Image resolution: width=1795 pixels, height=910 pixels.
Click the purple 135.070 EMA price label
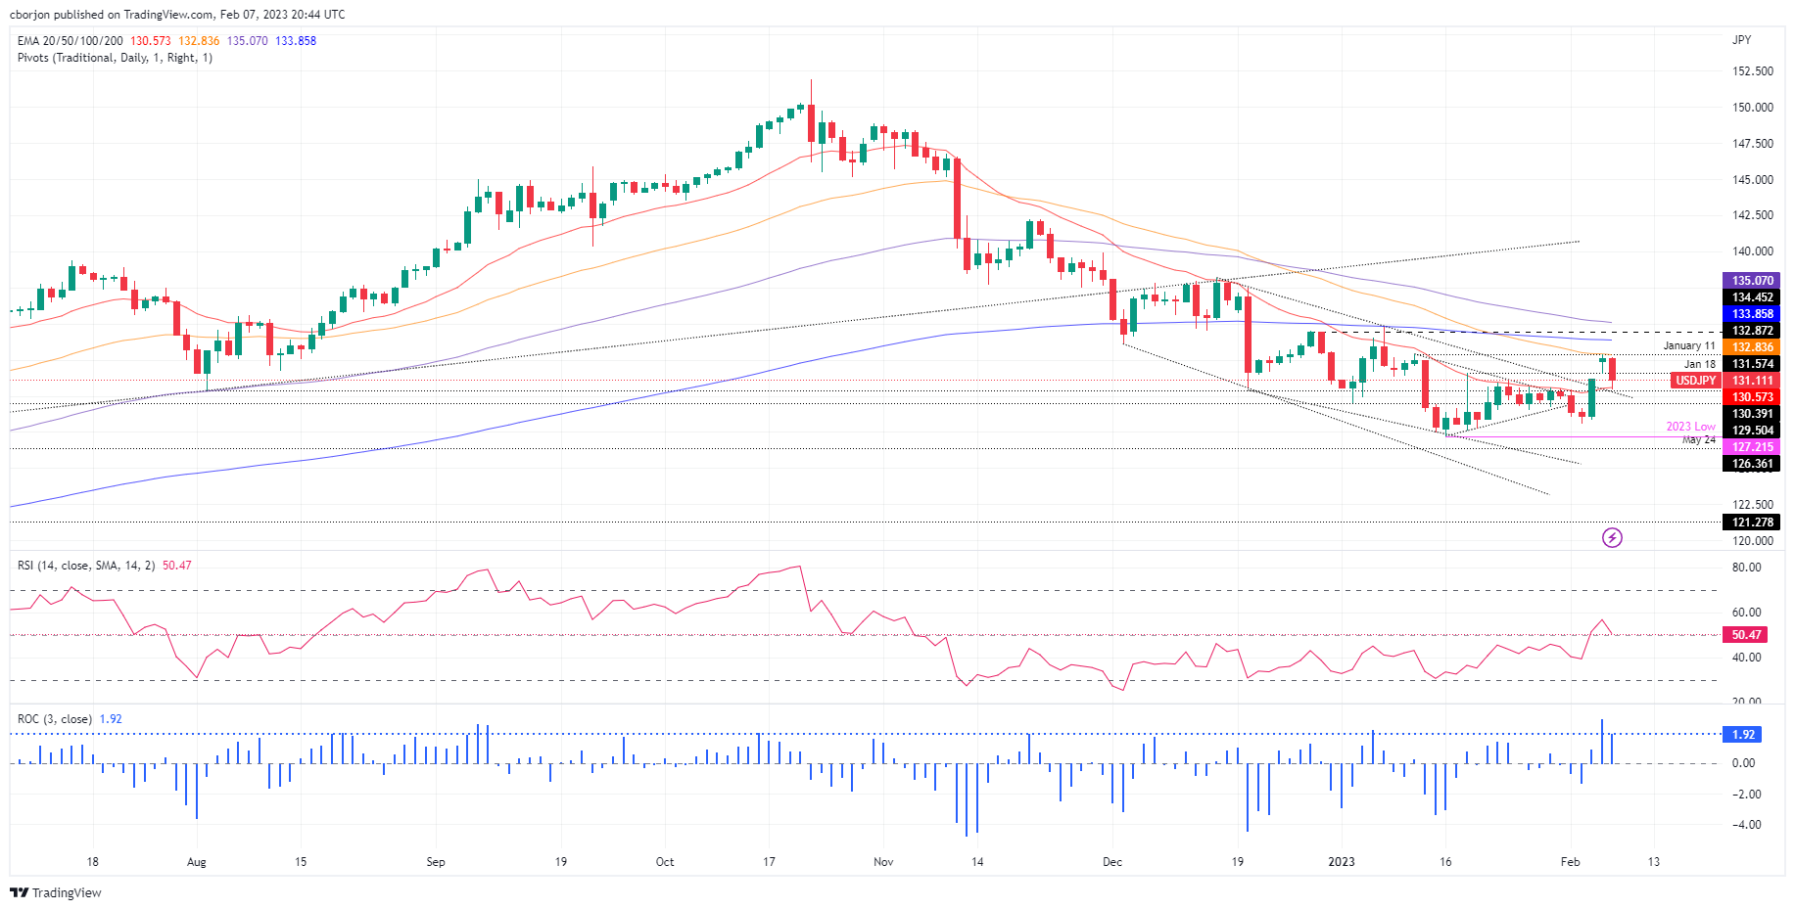(x=1752, y=281)
